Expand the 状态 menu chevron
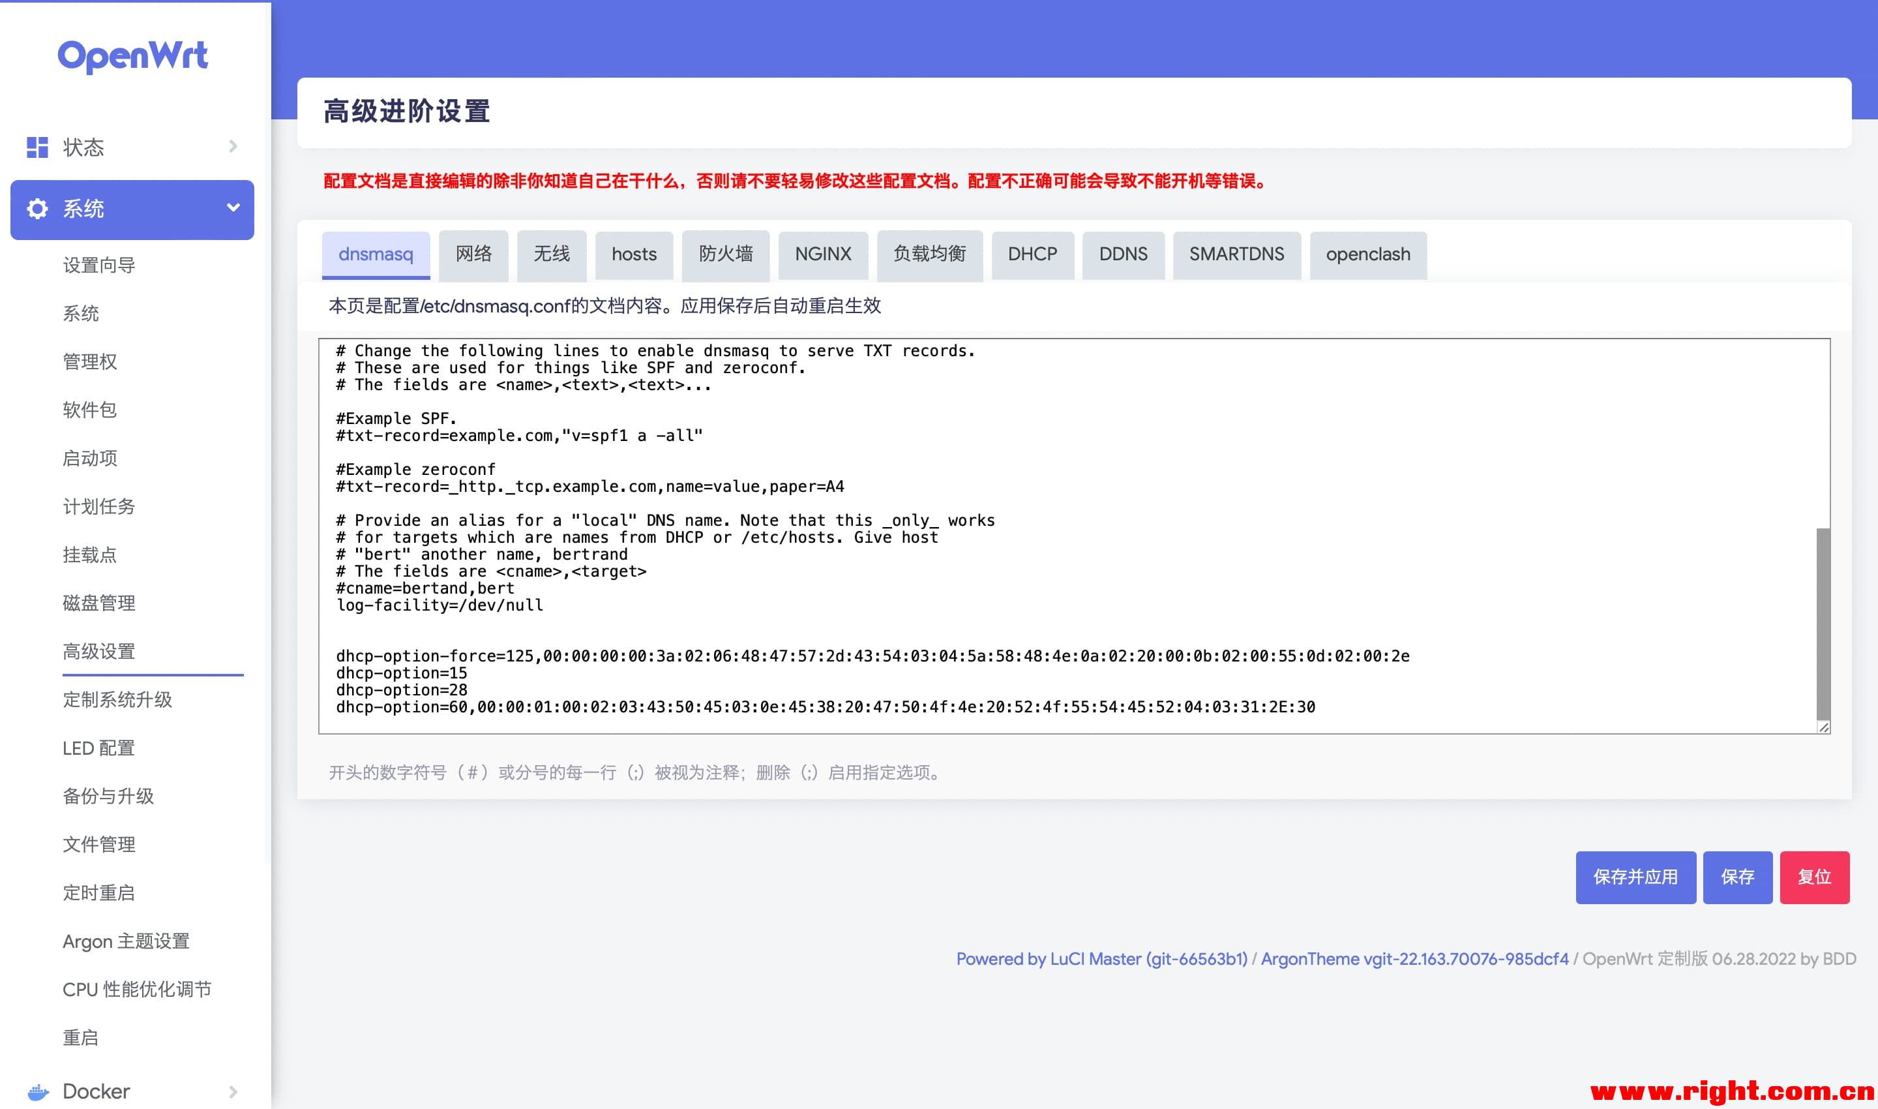Viewport: 1878px width, 1109px height. pos(233,147)
